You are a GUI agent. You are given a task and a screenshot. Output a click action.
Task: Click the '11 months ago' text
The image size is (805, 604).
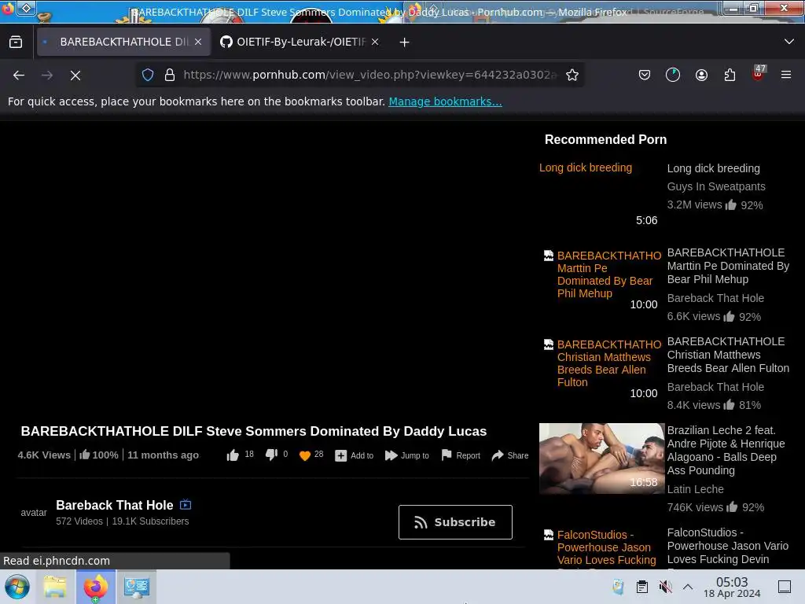click(x=163, y=455)
